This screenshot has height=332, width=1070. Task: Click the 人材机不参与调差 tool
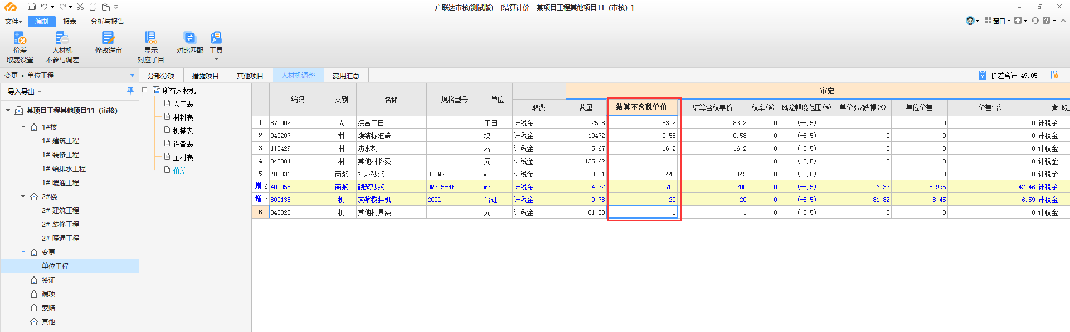pos(62,47)
